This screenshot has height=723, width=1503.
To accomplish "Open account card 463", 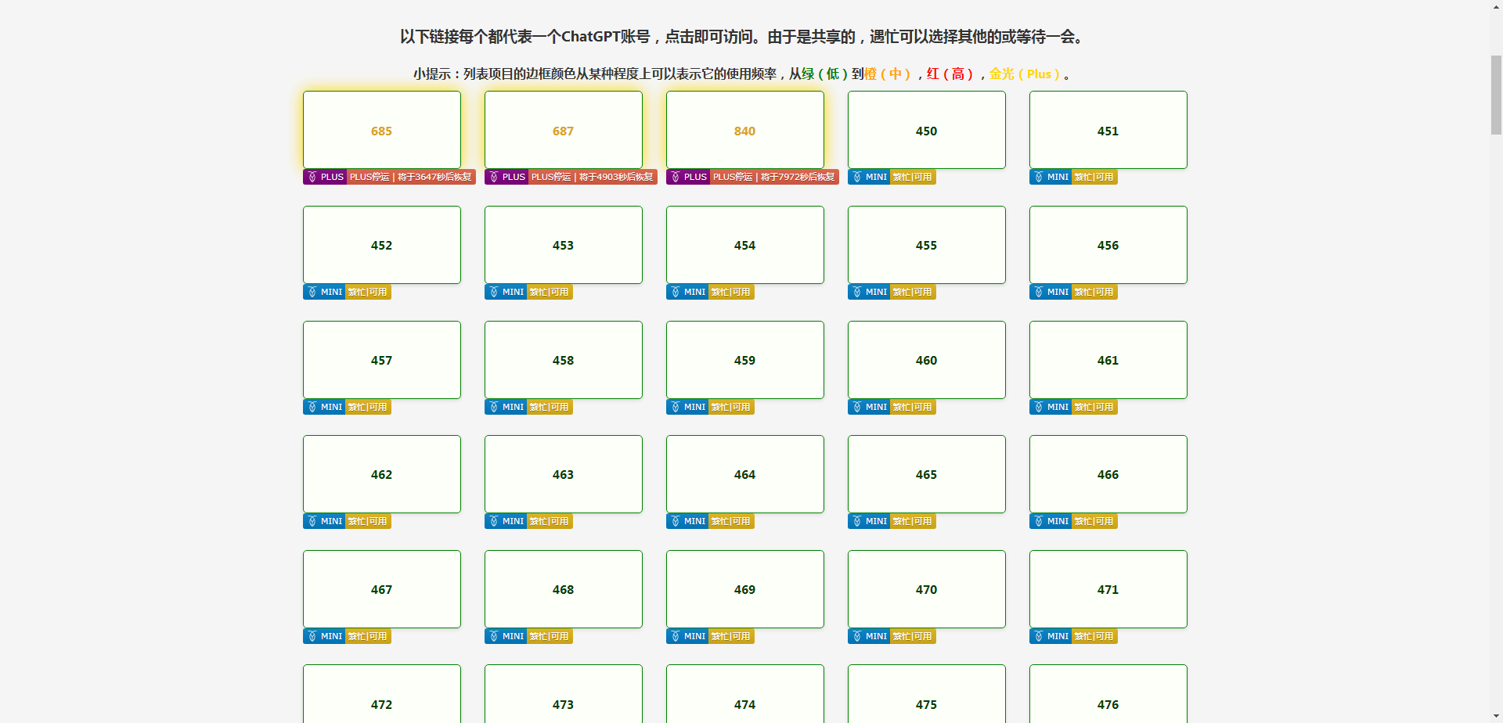I will pyautogui.click(x=564, y=474).
